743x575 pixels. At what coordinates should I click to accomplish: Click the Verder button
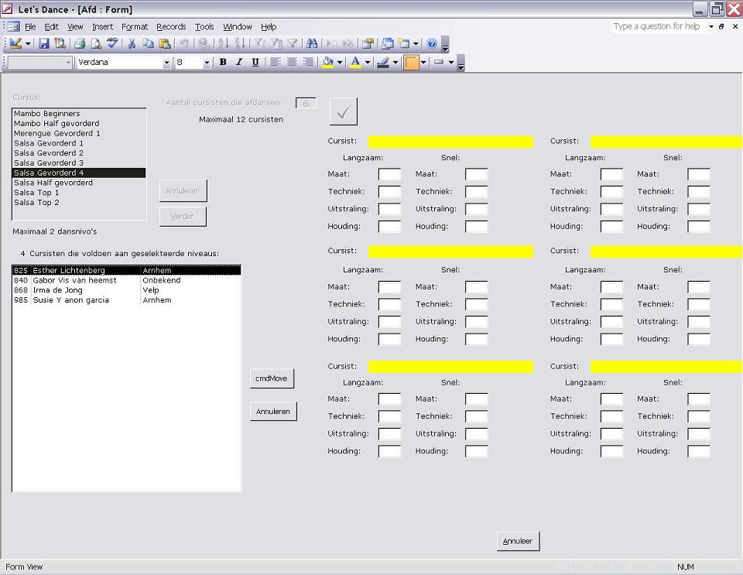(x=183, y=217)
